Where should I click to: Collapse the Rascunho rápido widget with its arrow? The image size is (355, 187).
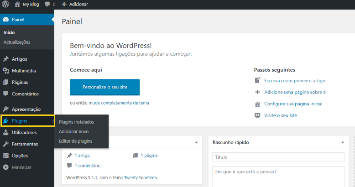[x=343, y=142]
